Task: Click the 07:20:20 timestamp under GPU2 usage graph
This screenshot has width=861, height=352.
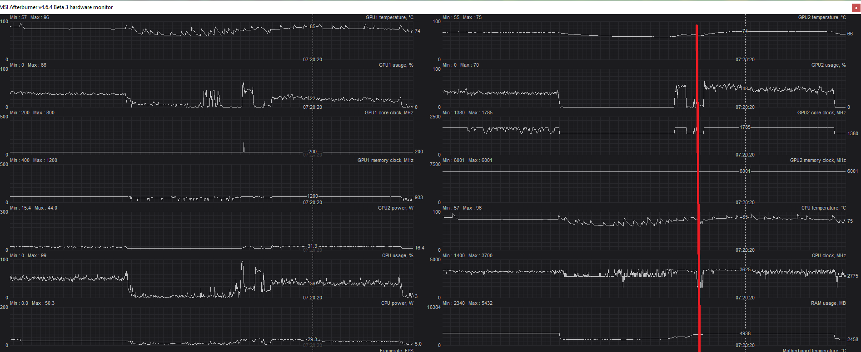Action: pos(745,107)
